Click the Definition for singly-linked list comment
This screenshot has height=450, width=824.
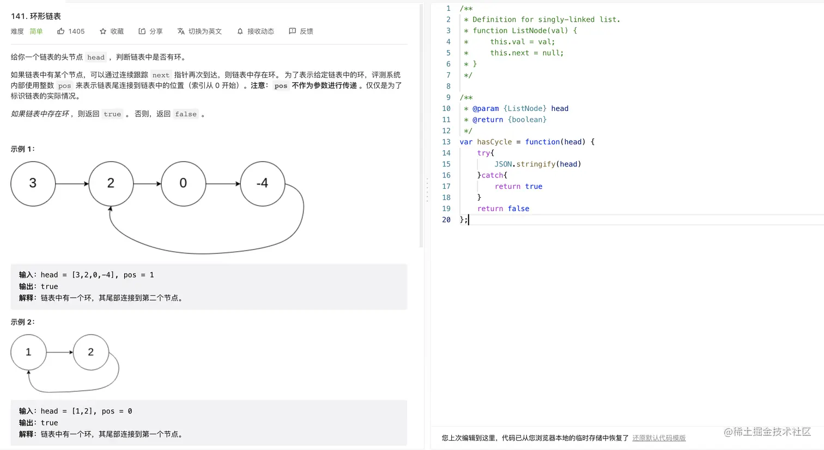(x=542, y=20)
